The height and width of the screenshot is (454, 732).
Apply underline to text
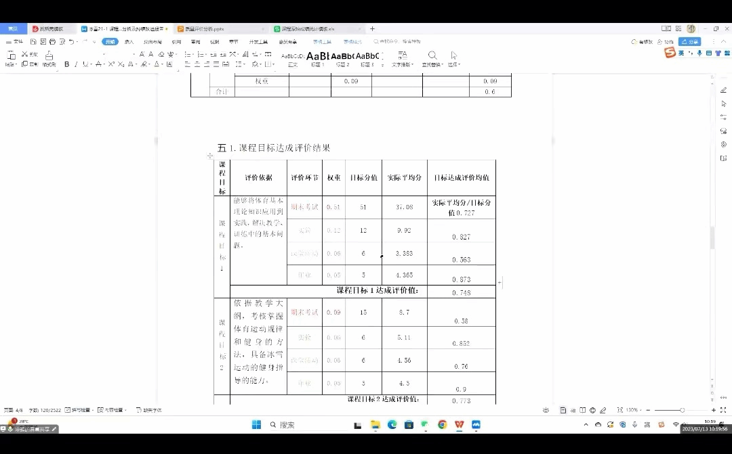pyautogui.click(x=85, y=64)
